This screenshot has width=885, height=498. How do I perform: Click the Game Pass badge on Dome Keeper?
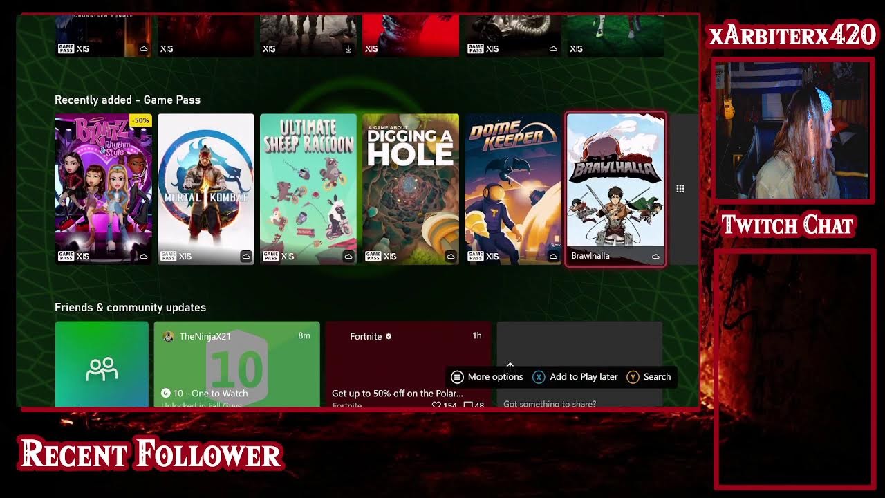(475, 256)
